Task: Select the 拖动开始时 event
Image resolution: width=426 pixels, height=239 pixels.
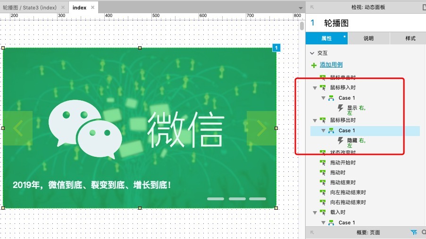Action: click(x=343, y=162)
